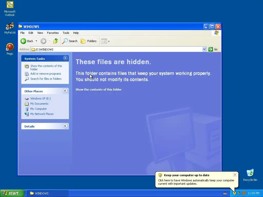Toggle the Folders pane button
263x197 pixels.
[x=89, y=41]
